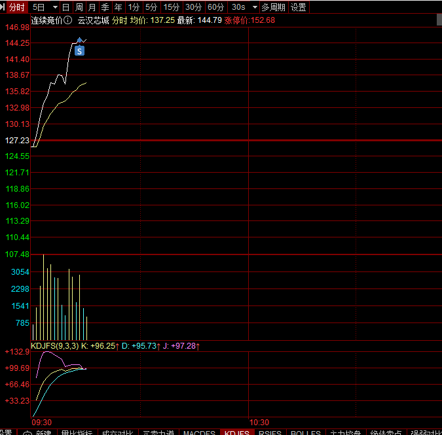The width and height of the screenshot is (442, 435).
Task: Click the K: +96.25 indicator value
Action: pos(100,346)
